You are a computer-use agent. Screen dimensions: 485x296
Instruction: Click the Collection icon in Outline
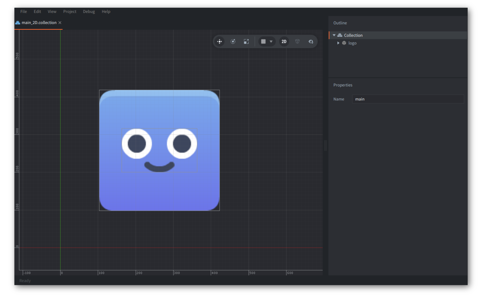pos(340,35)
